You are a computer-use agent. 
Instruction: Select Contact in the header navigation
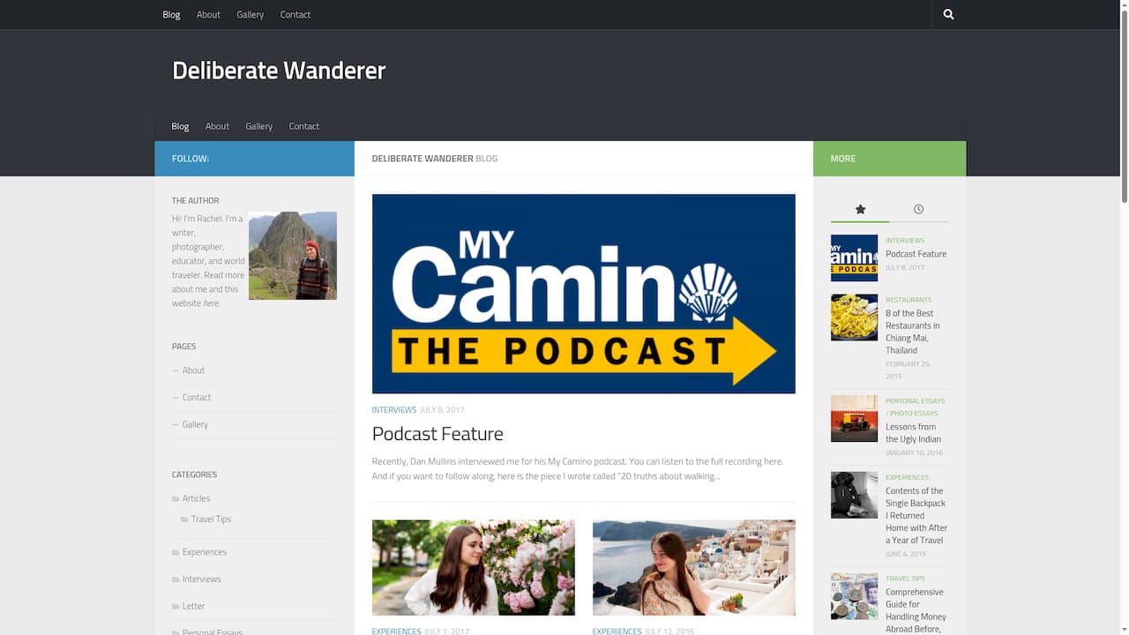[x=304, y=126]
